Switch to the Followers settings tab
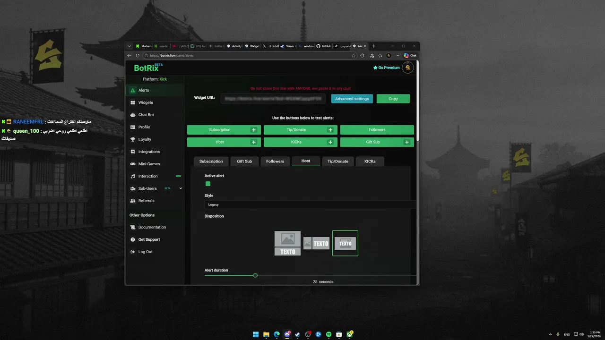Viewport: 605px width, 340px height. (x=275, y=161)
